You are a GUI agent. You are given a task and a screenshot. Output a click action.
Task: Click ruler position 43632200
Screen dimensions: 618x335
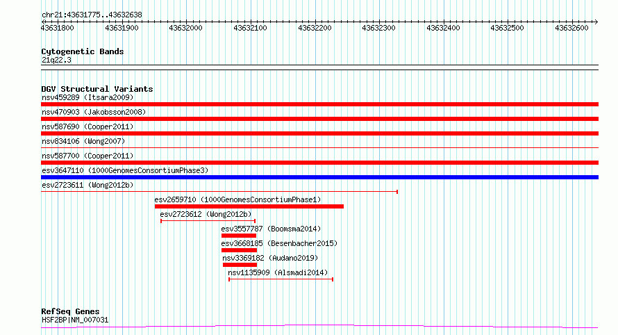point(315,28)
